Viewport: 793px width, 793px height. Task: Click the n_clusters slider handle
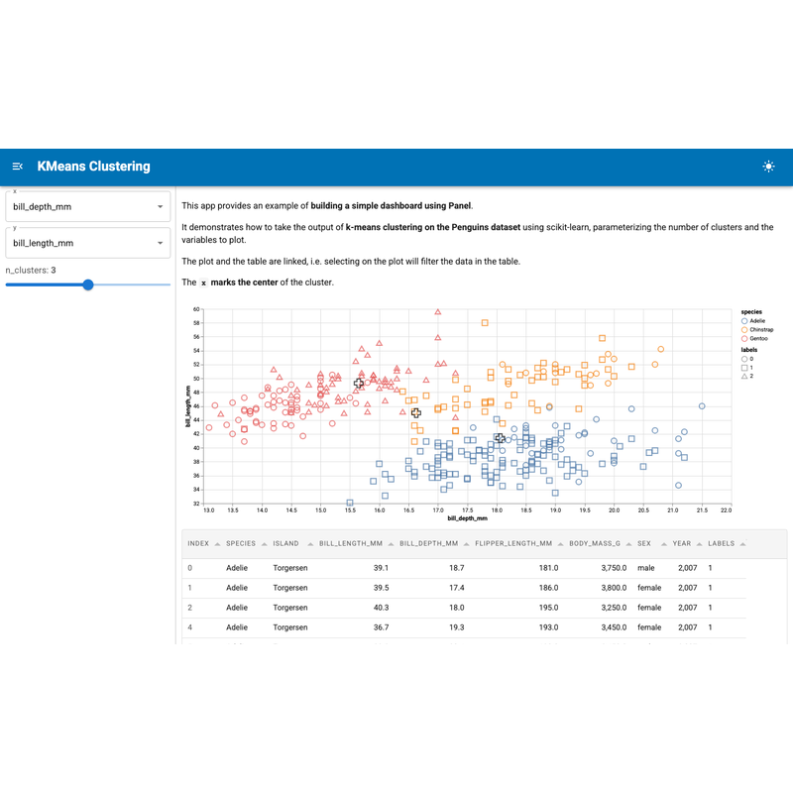point(88,284)
